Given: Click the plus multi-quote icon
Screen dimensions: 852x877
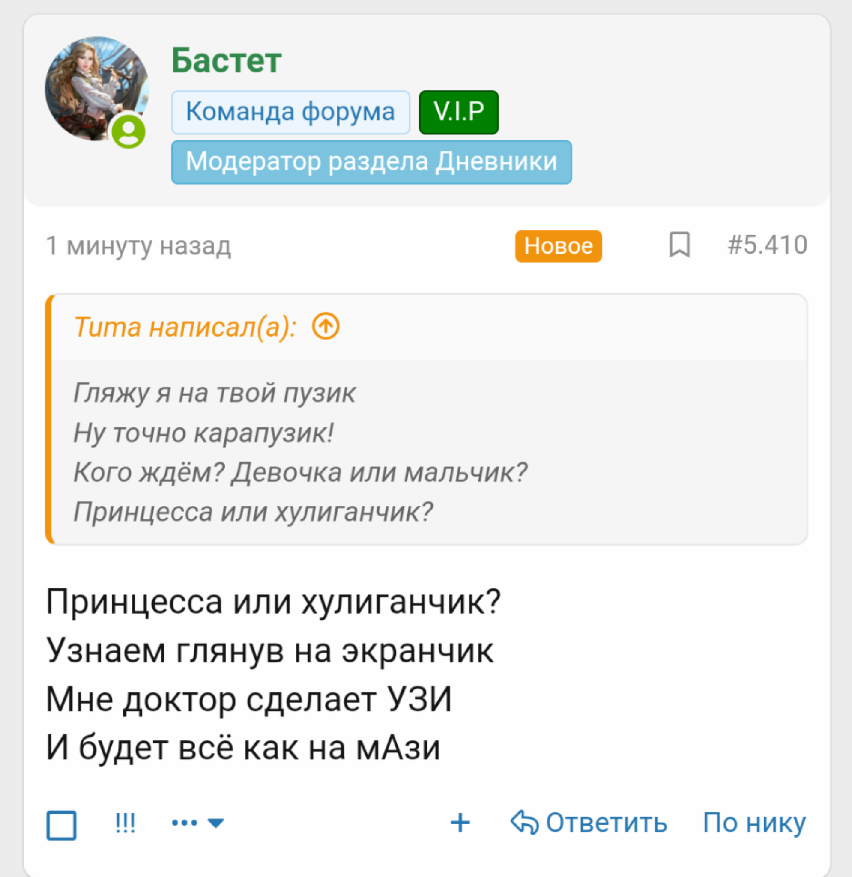Looking at the screenshot, I should tap(460, 823).
